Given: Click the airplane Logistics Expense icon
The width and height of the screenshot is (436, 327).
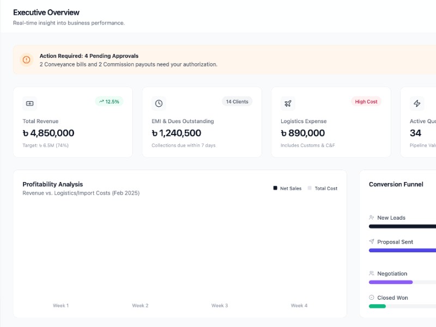Looking at the screenshot, I should pyautogui.click(x=288, y=104).
